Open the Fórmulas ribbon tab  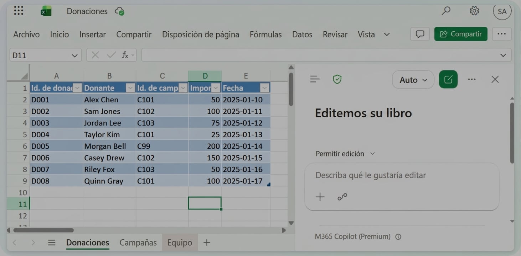pos(265,34)
